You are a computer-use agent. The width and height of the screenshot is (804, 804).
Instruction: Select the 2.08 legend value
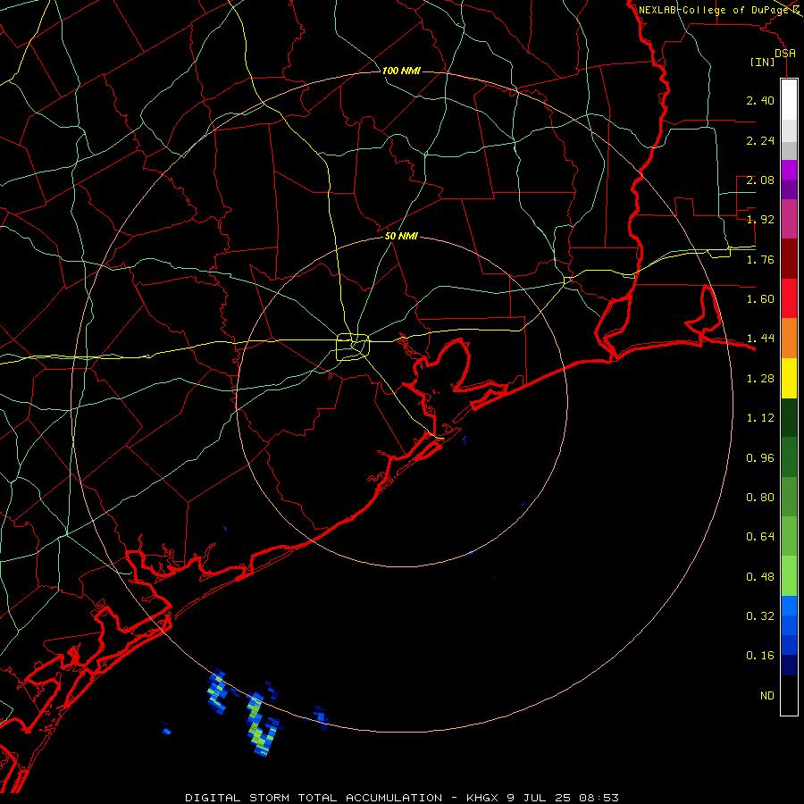760,180
